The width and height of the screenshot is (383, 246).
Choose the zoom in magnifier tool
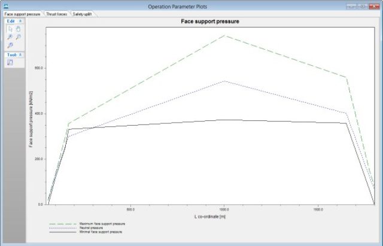pos(10,37)
